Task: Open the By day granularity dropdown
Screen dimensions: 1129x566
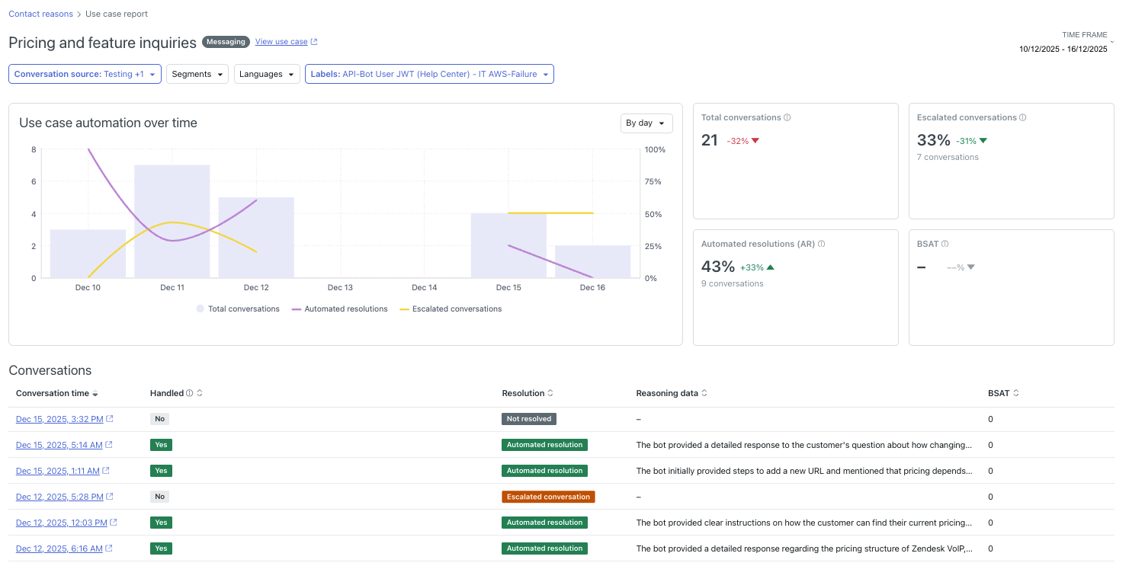Action: [646, 123]
